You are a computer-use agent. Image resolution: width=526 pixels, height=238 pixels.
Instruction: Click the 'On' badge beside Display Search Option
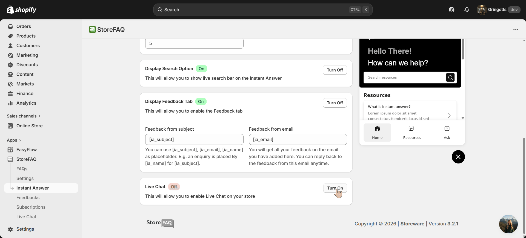[202, 69]
